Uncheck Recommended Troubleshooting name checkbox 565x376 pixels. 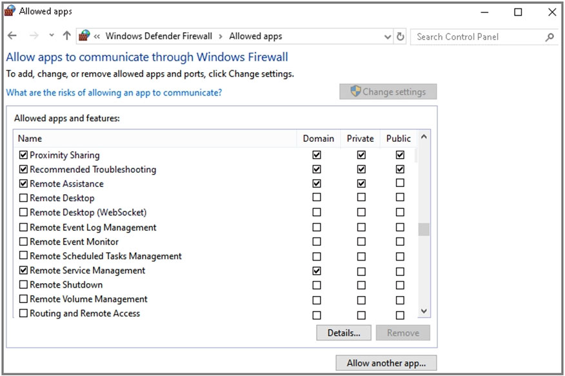tap(23, 169)
